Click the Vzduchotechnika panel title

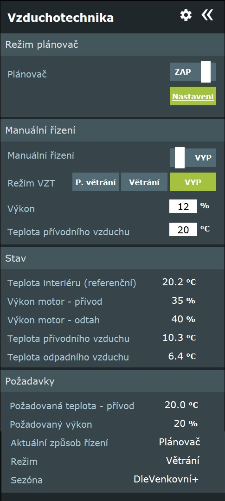(x=60, y=18)
